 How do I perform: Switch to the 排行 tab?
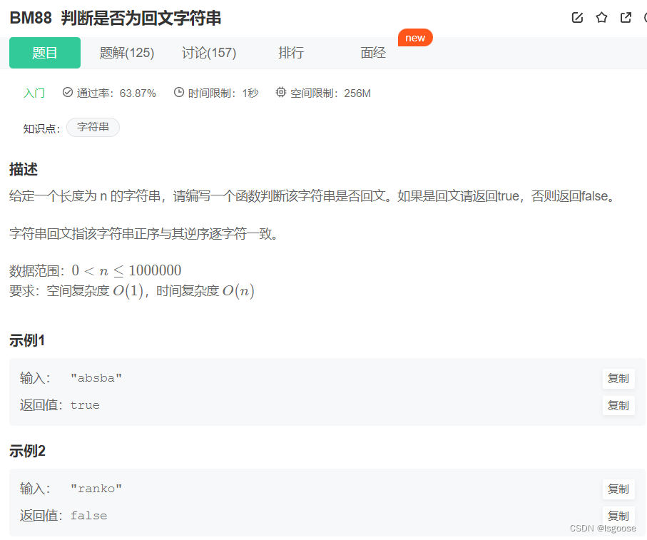pyautogui.click(x=291, y=53)
